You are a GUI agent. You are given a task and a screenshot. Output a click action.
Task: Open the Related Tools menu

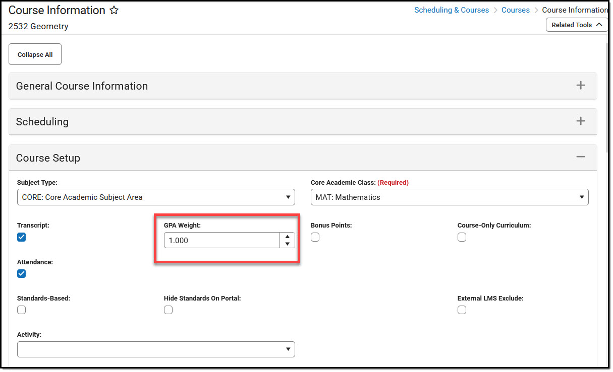tap(577, 25)
